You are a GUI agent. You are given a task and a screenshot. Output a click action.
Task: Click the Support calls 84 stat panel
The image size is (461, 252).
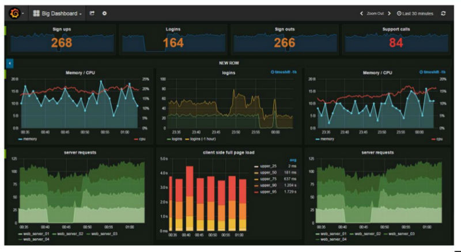[x=396, y=40]
